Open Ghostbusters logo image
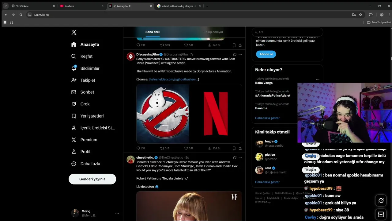This screenshot has width=392, height=221. [163, 114]
